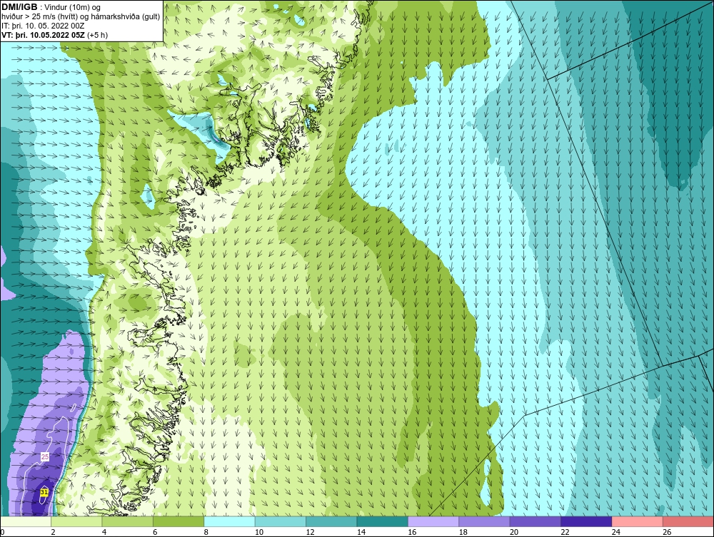Click the 24–26 m/s pink legend swatch
The width and height of the screenshot is (714, 537).
(638, 521)
